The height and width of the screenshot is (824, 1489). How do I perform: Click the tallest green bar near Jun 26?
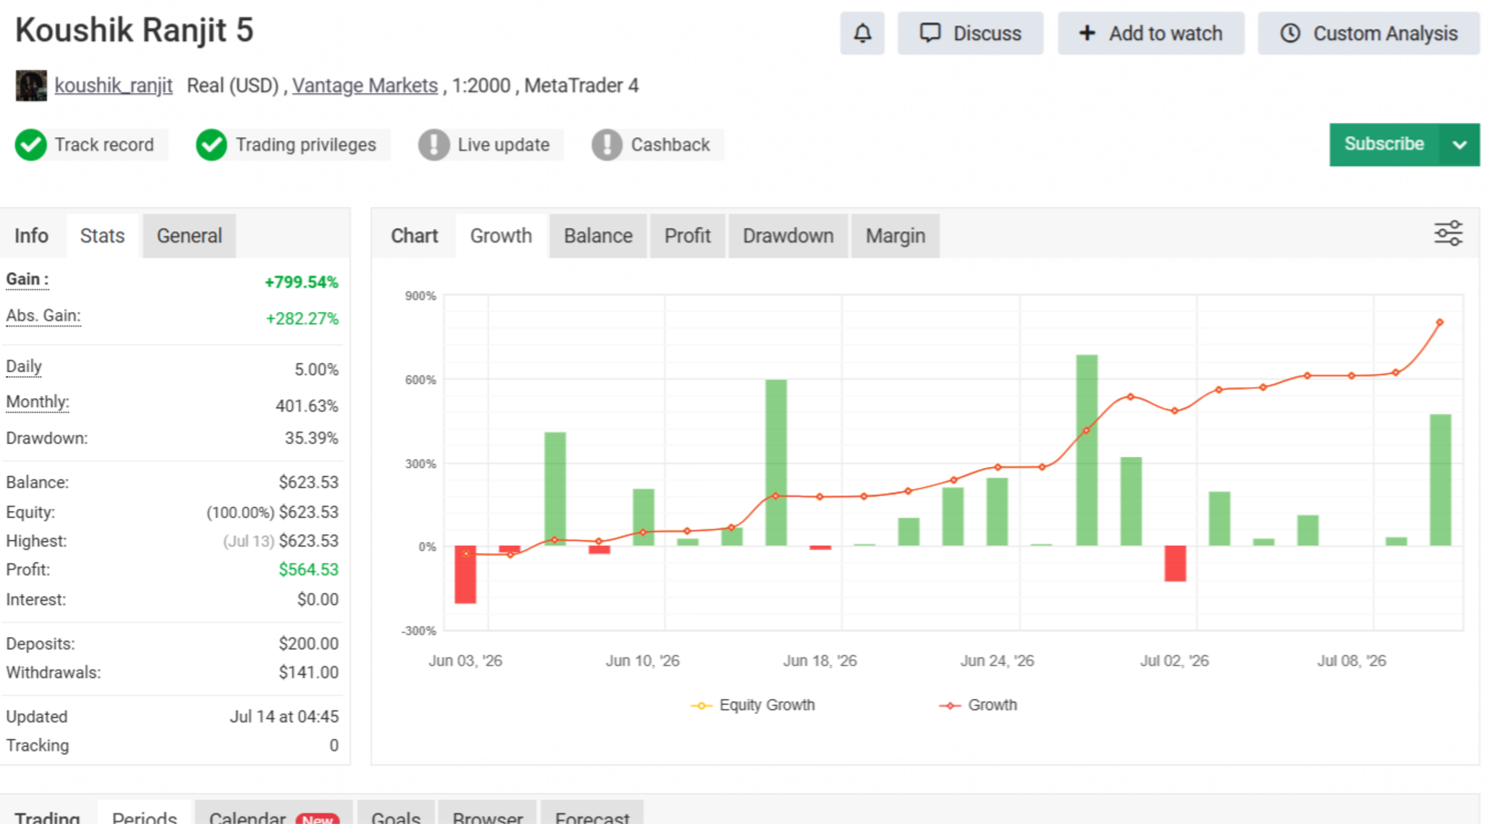coord(1087,450)
